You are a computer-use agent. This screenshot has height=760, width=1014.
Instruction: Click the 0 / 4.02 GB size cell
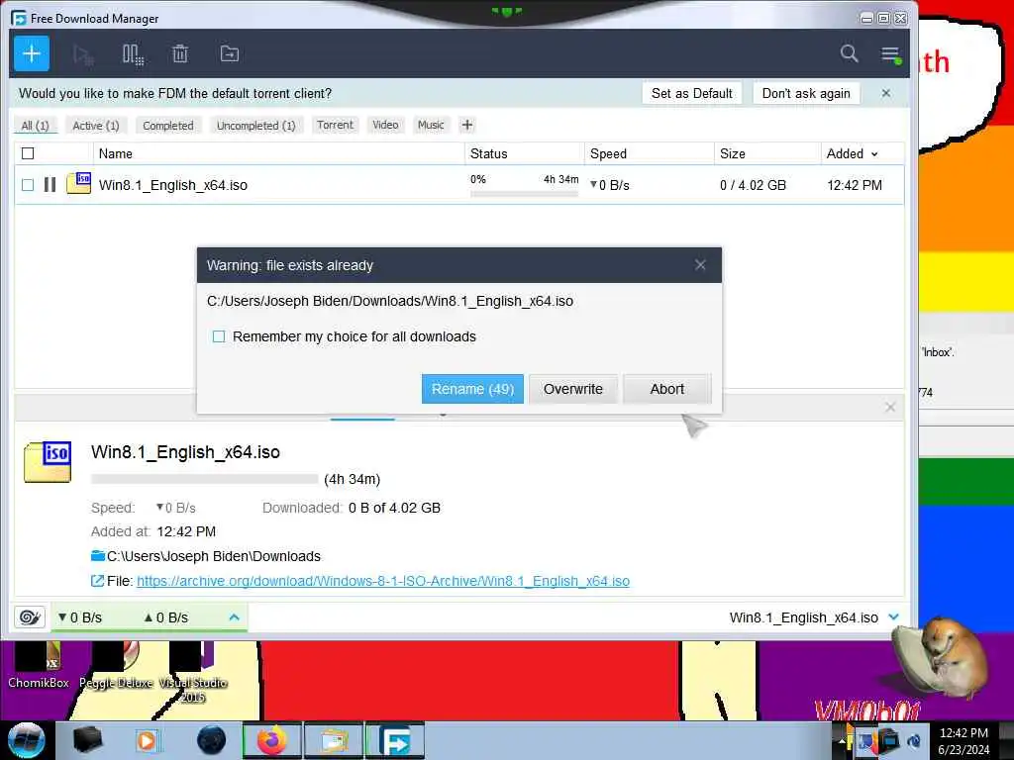[753, 185]
